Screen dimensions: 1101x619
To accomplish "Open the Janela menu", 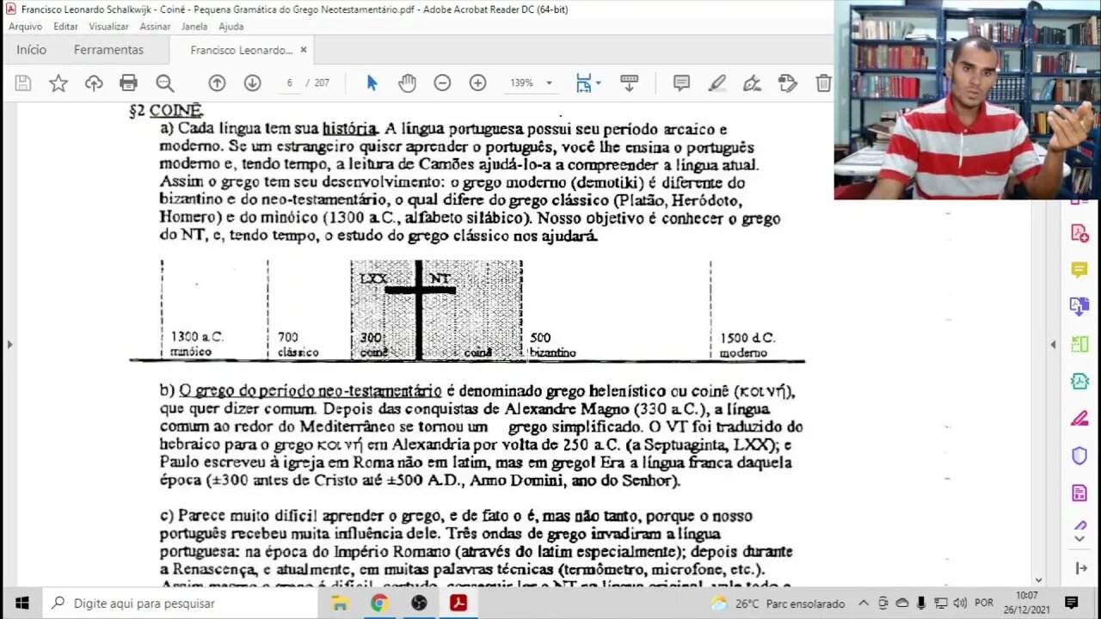I will pyautogui.click(x=194, y=27).
